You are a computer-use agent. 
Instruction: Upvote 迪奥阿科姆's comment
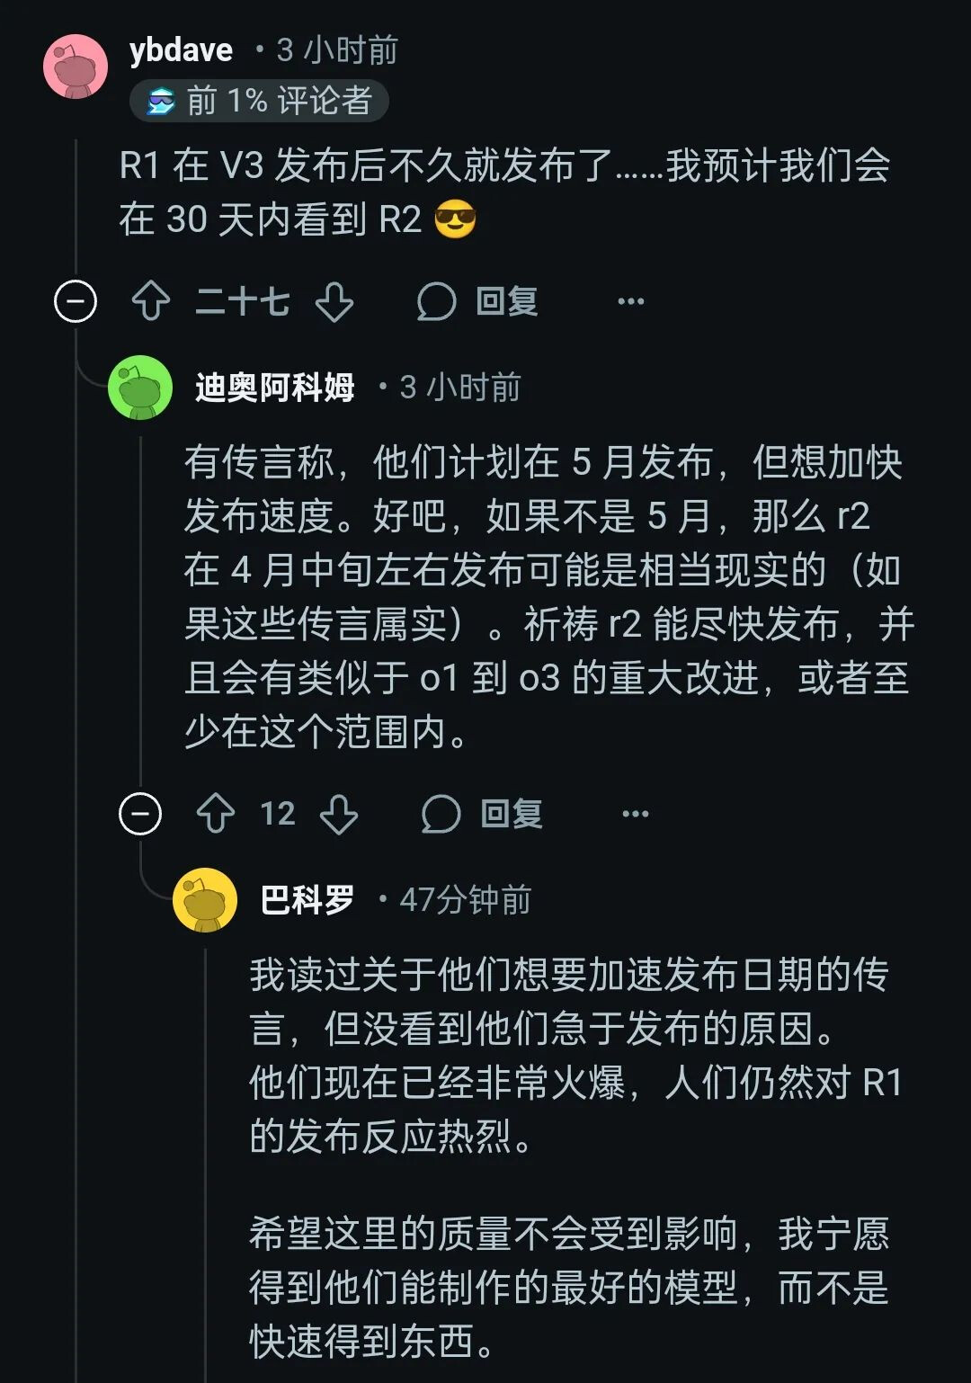click(216, 814)
